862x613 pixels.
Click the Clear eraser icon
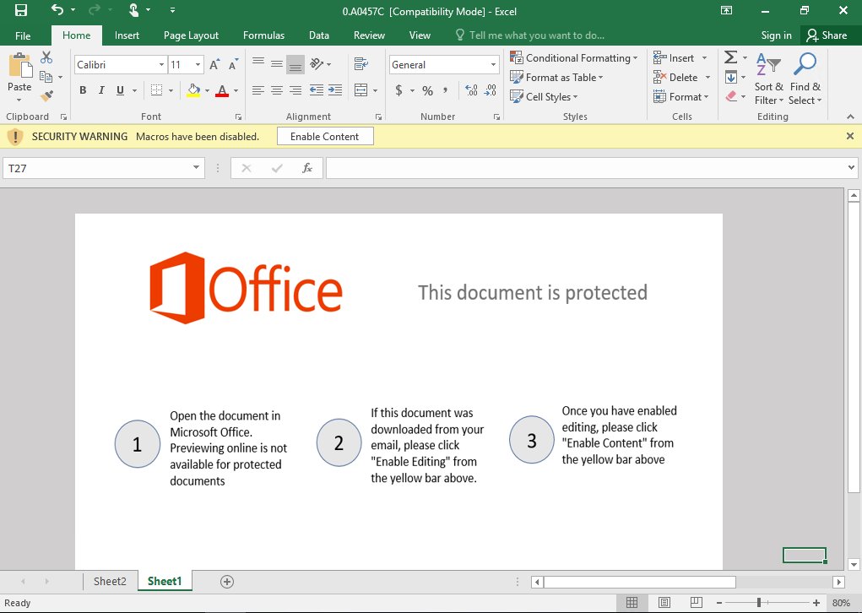tap(730, 97)
